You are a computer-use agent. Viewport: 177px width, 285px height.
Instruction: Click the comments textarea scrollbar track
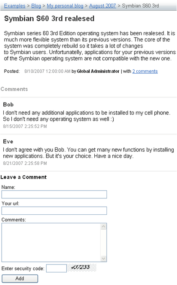pyautogui.click(x=103, y=242)
